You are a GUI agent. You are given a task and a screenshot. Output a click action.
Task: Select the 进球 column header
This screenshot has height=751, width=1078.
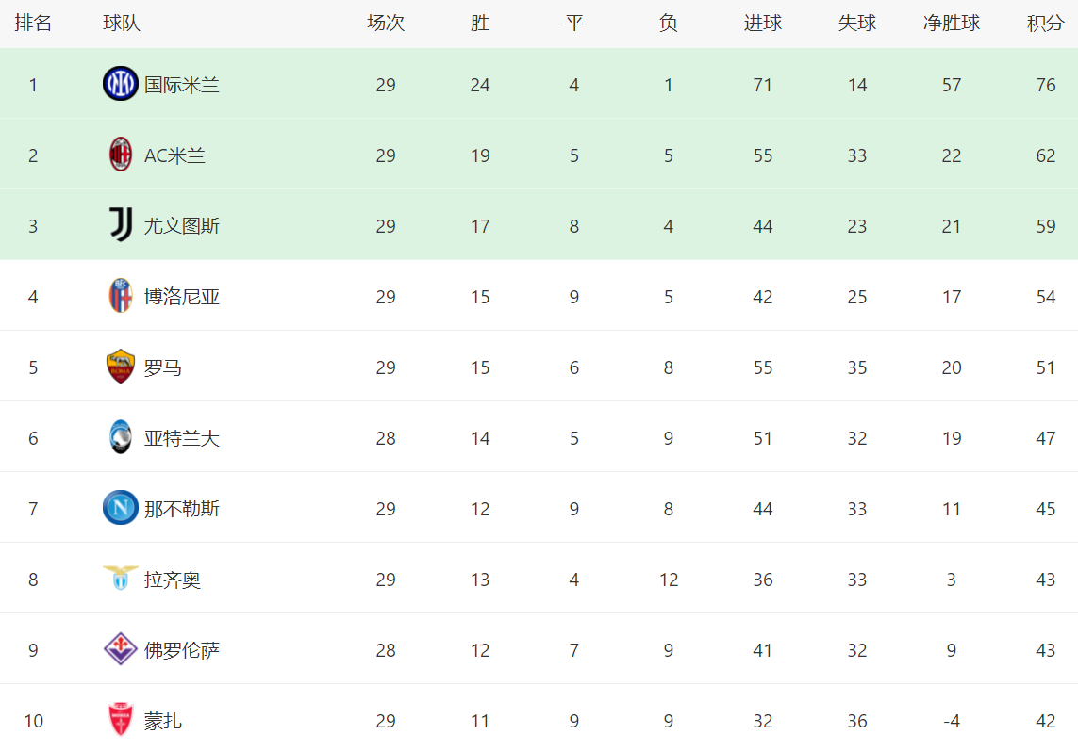tap(762, 24)
